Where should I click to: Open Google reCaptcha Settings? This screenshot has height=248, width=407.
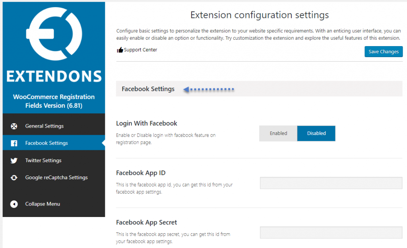click(x=54, y=177)
